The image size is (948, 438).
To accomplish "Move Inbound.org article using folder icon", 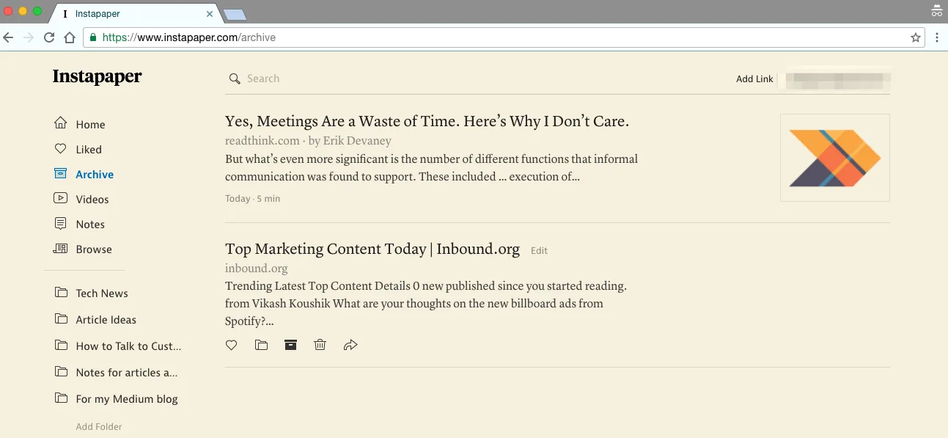I will point(261,345).
